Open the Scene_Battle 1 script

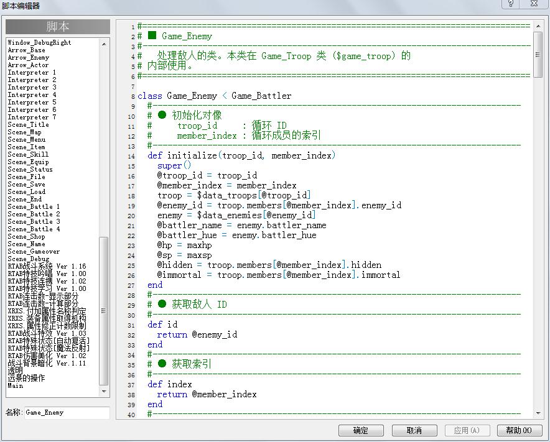point(34,207)
